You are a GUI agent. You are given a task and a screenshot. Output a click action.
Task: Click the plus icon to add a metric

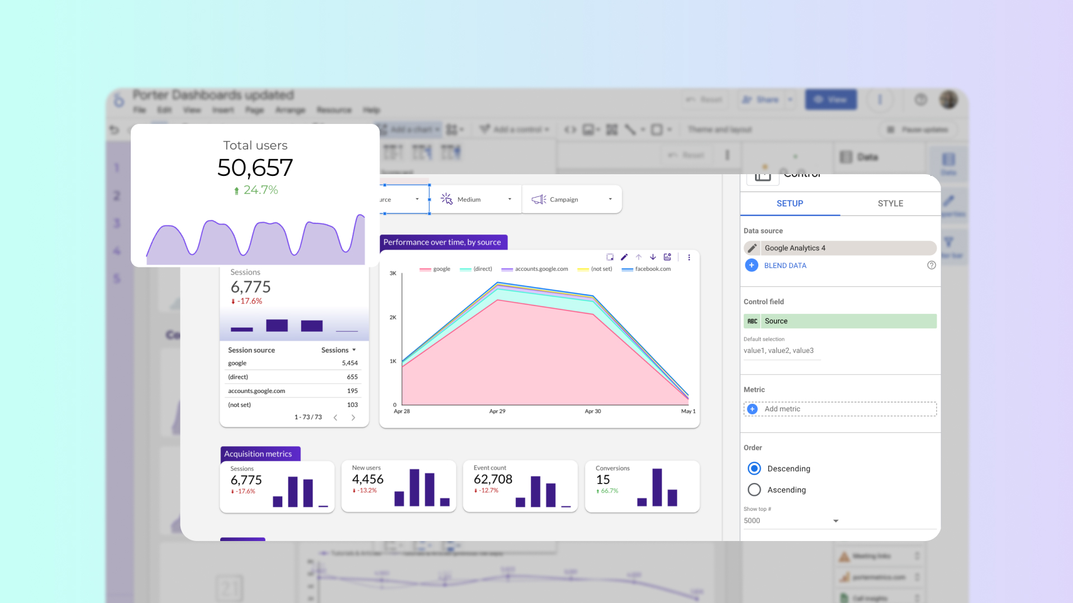pos(753,409)
